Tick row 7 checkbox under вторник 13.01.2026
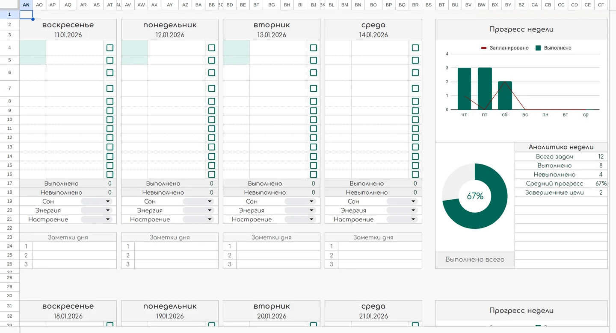Viewport: 616px width, 333px height. pos(314,88)
